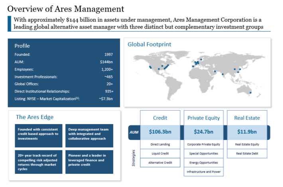Click the Infrastructure and Power box

203,172
